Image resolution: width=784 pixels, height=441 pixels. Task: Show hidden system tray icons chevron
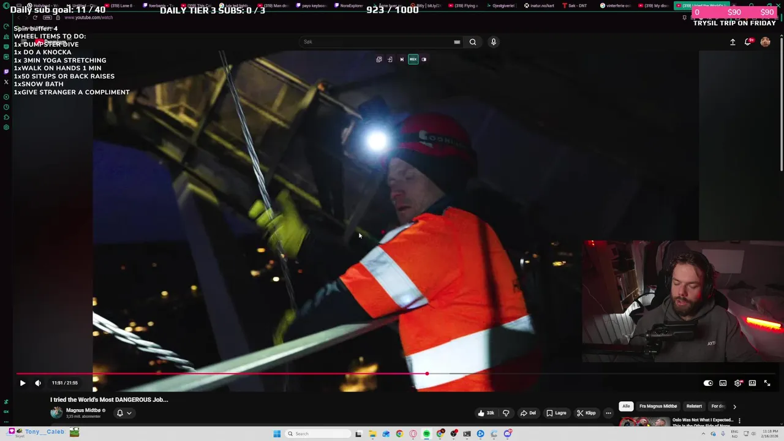[x=704, y=434]
